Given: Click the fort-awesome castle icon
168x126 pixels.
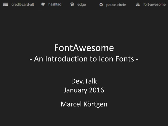Looking at the screenshot, I should (138, 4).
